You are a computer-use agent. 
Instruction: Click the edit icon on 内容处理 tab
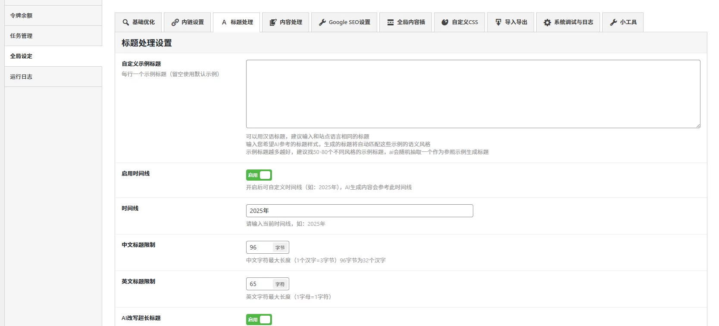point(273,22)
